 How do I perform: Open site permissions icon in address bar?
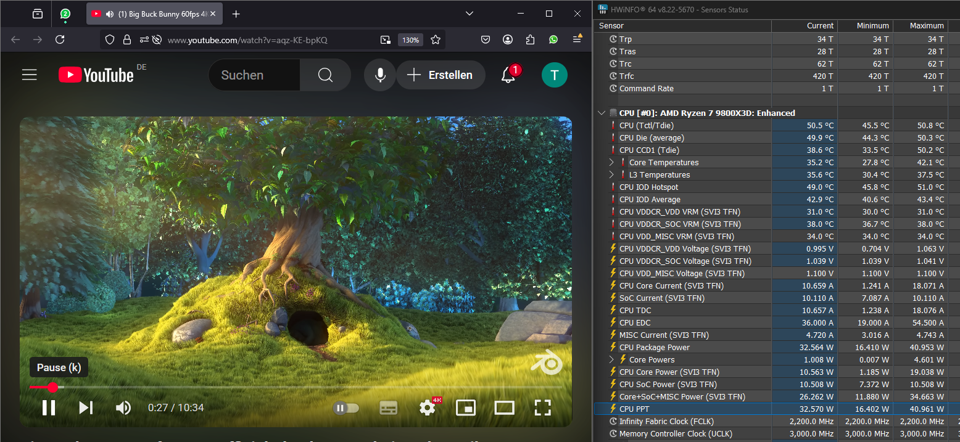pyautogui.click(x=144, y=39)
